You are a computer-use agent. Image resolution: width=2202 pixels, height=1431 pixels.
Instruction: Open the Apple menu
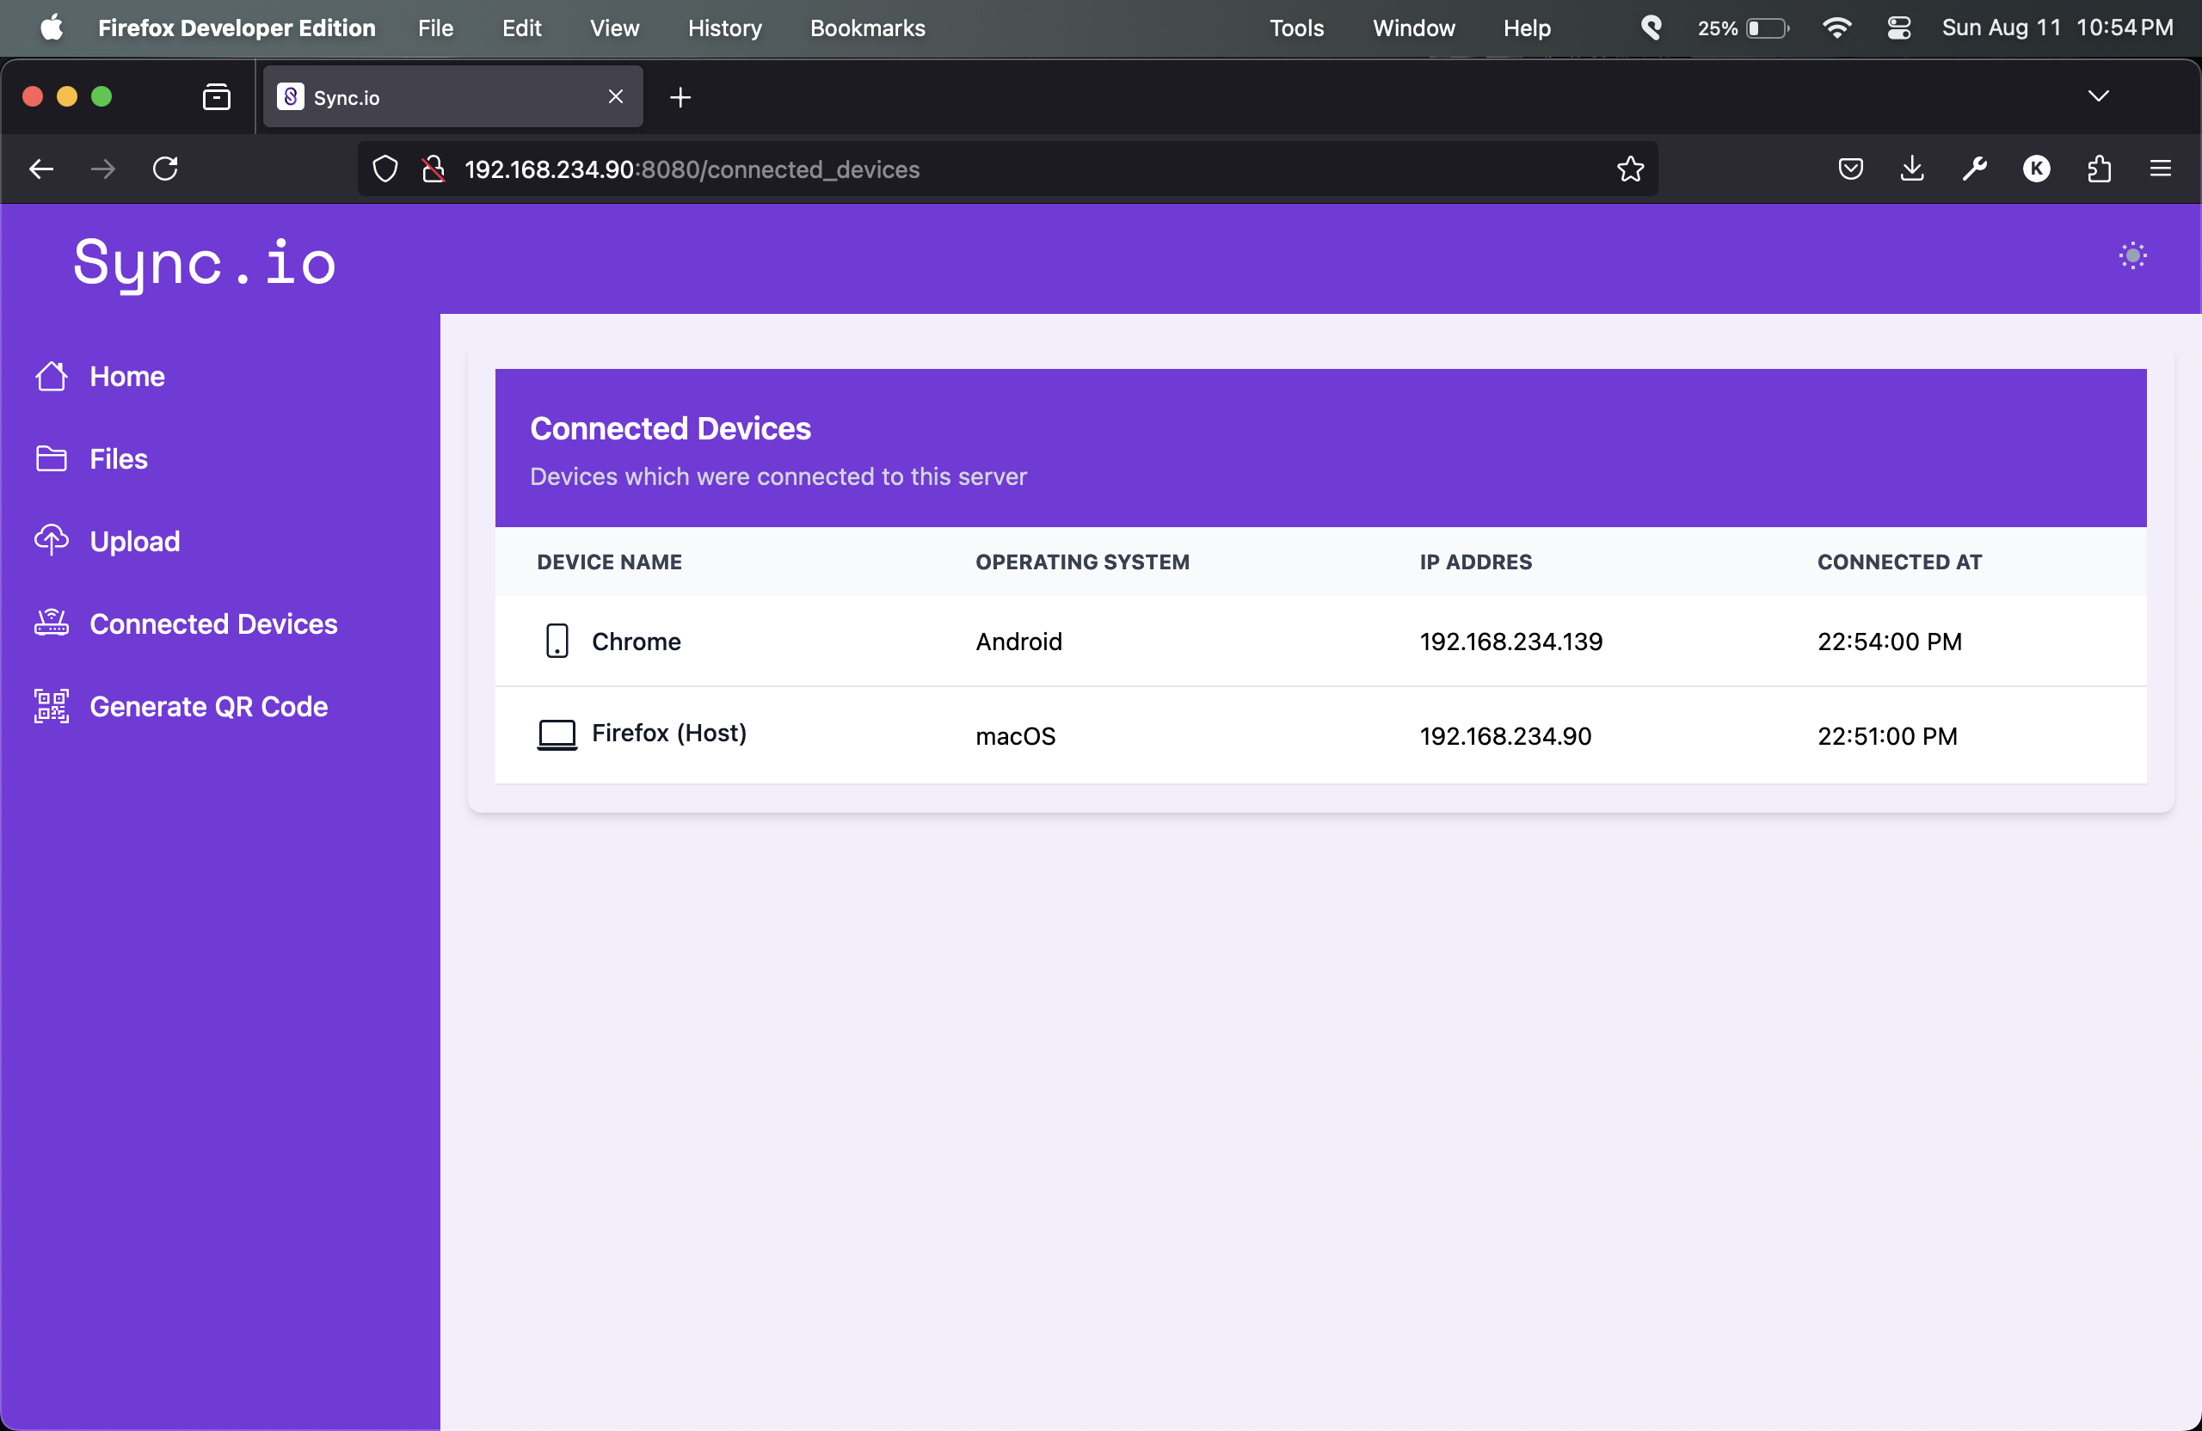click(52, 27)
